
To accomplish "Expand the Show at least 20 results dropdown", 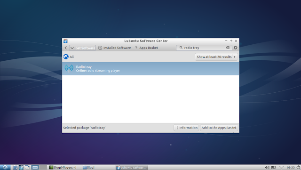I will 216,57.
